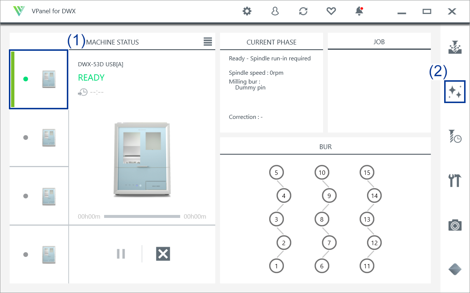Select bur slot 15
This screenshot has height=293, width=470.
[367, 172]
